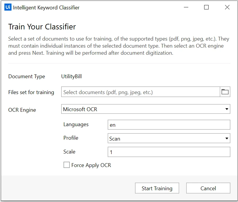
Task: Click the Train Your Classifier heading
Action: click(x=42, y=27)
